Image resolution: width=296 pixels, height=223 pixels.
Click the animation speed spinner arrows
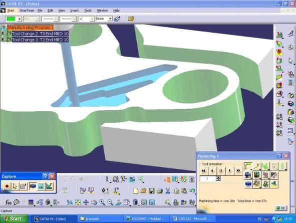coord(218,178)
